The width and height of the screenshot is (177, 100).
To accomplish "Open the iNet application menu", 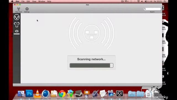I will pyautogui.click(x=17, y=1).
